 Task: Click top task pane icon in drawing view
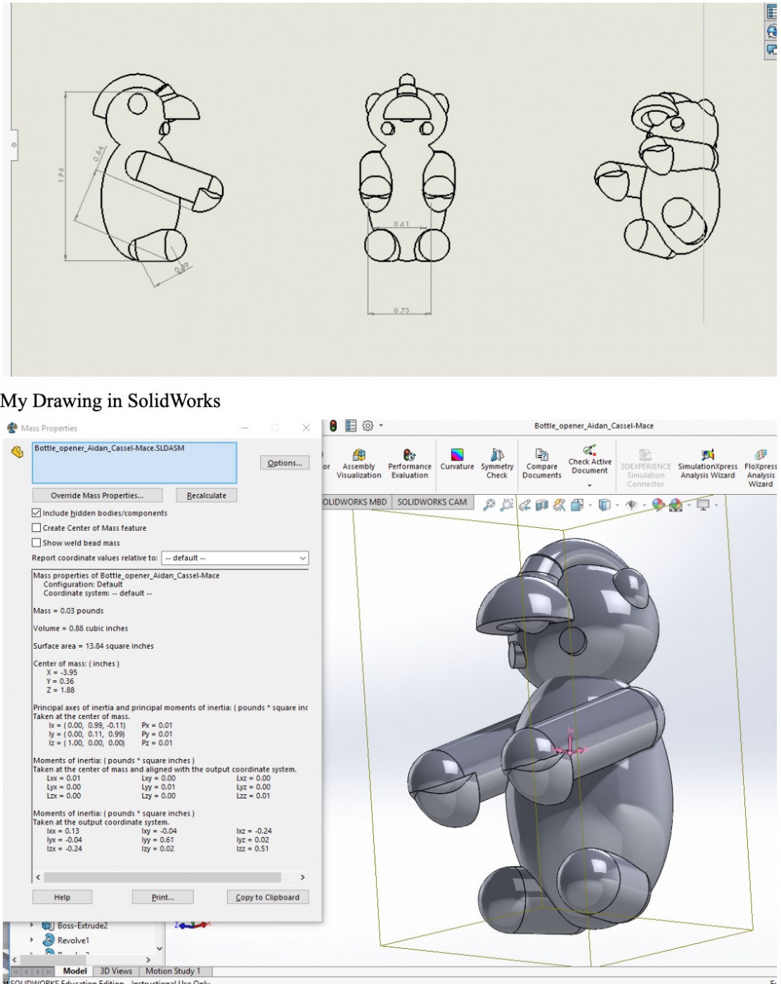(x=772, y=11)
